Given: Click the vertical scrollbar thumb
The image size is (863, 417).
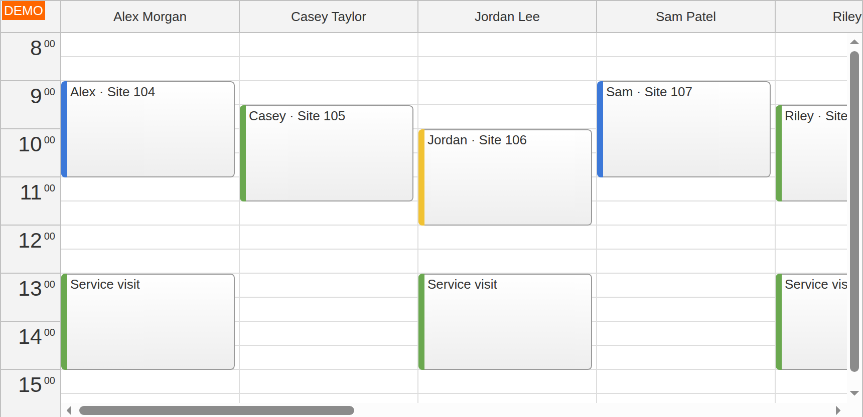Looking at the screenshot, I should pyautogui.click(x=854, y=211).
